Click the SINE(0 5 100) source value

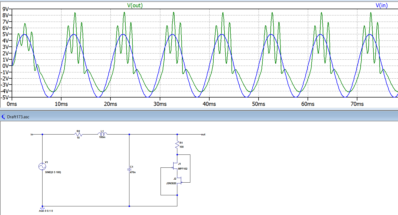pyautogui.click(x=53, y=172)
